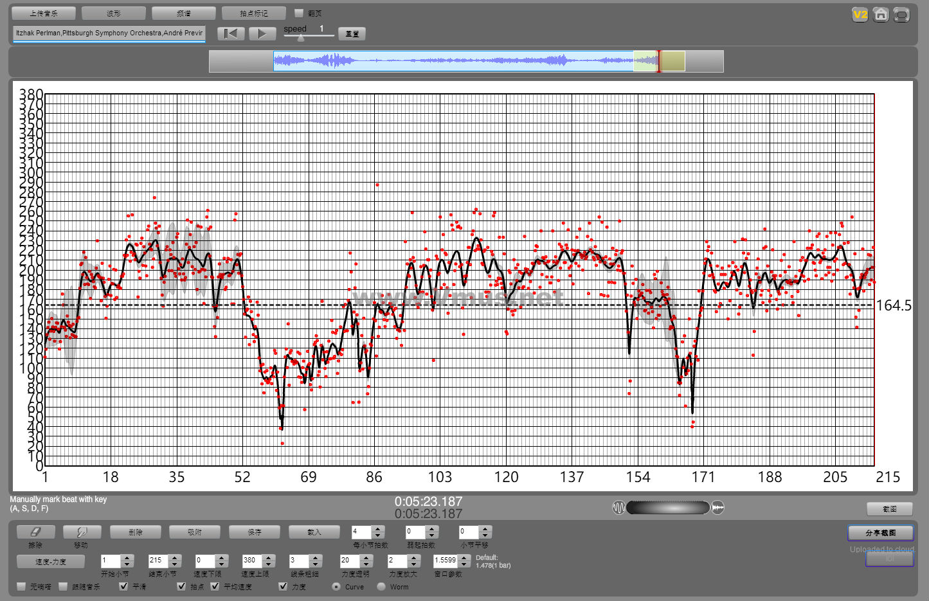
Task: Toggle fullscreen with the expand icon
Action: (x=901, y=14)
